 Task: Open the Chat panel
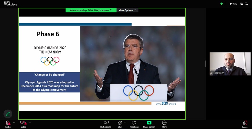click(x=120, y=124)
